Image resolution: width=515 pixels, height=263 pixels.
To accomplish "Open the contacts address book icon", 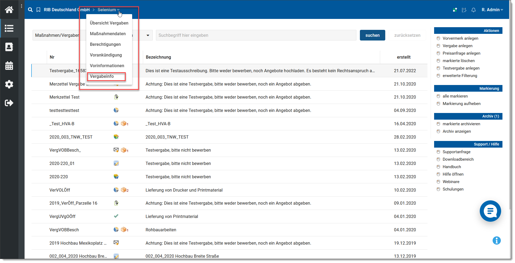I will pos(9,47).
